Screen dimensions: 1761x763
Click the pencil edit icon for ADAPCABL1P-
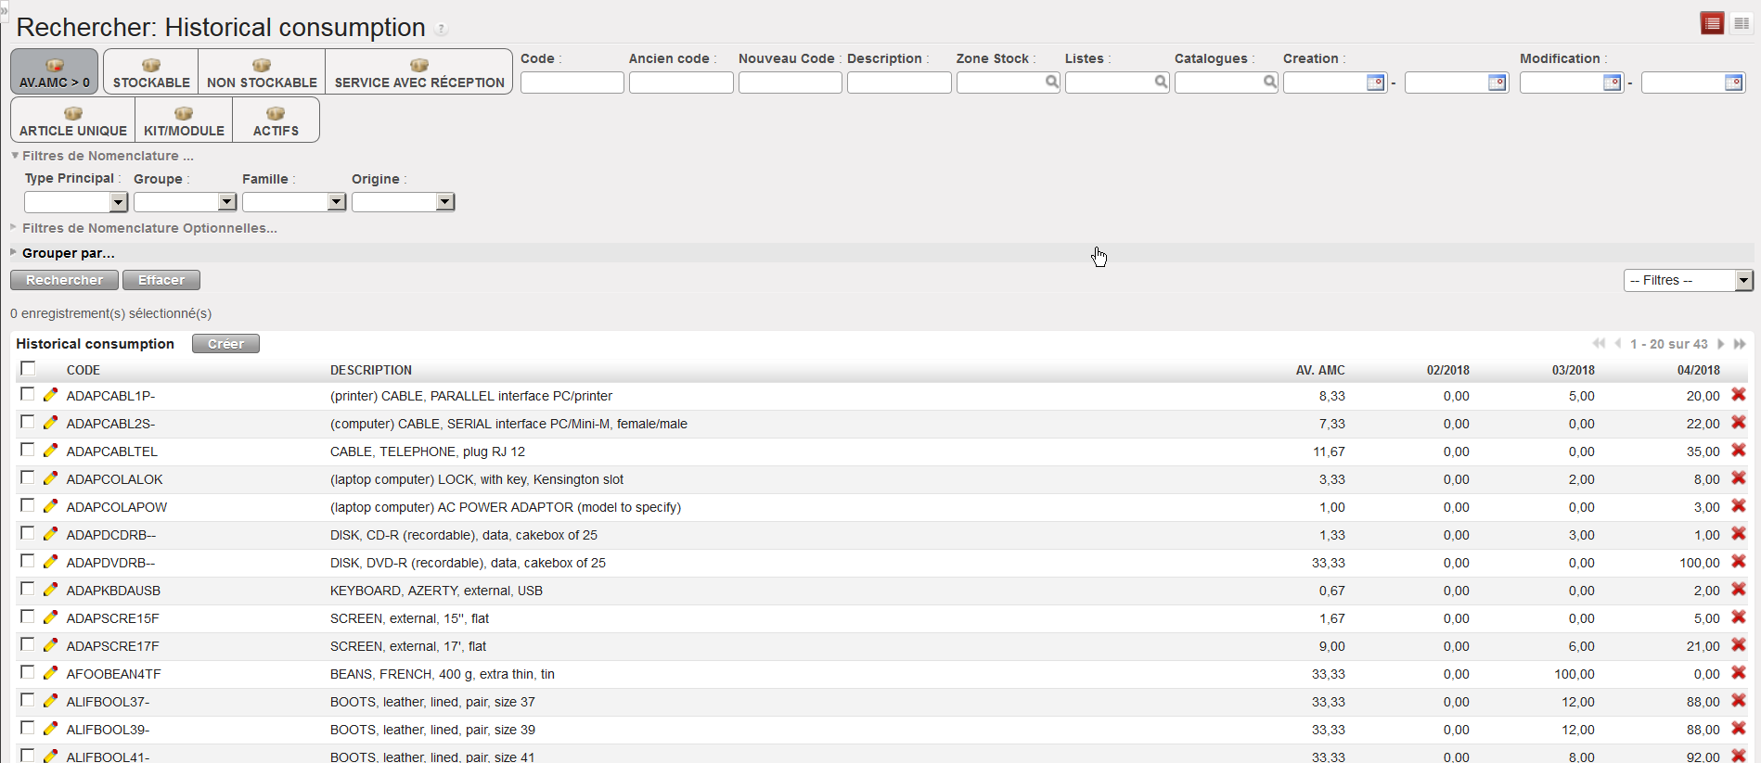51,395
